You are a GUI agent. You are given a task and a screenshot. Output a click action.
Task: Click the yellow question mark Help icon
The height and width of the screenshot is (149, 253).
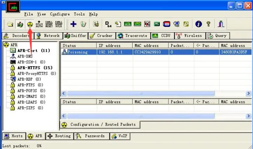click(208, 24)
